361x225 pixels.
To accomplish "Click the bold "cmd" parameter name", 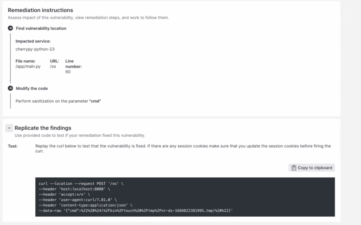I will (x=95, y=101).
